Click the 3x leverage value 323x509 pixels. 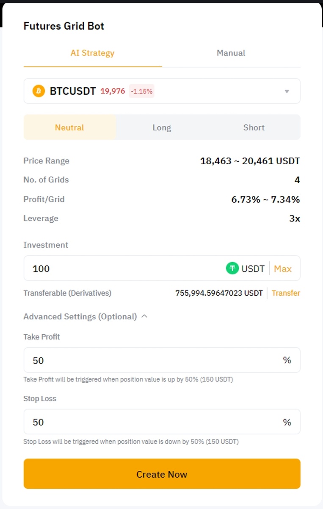tap(295, 218)
